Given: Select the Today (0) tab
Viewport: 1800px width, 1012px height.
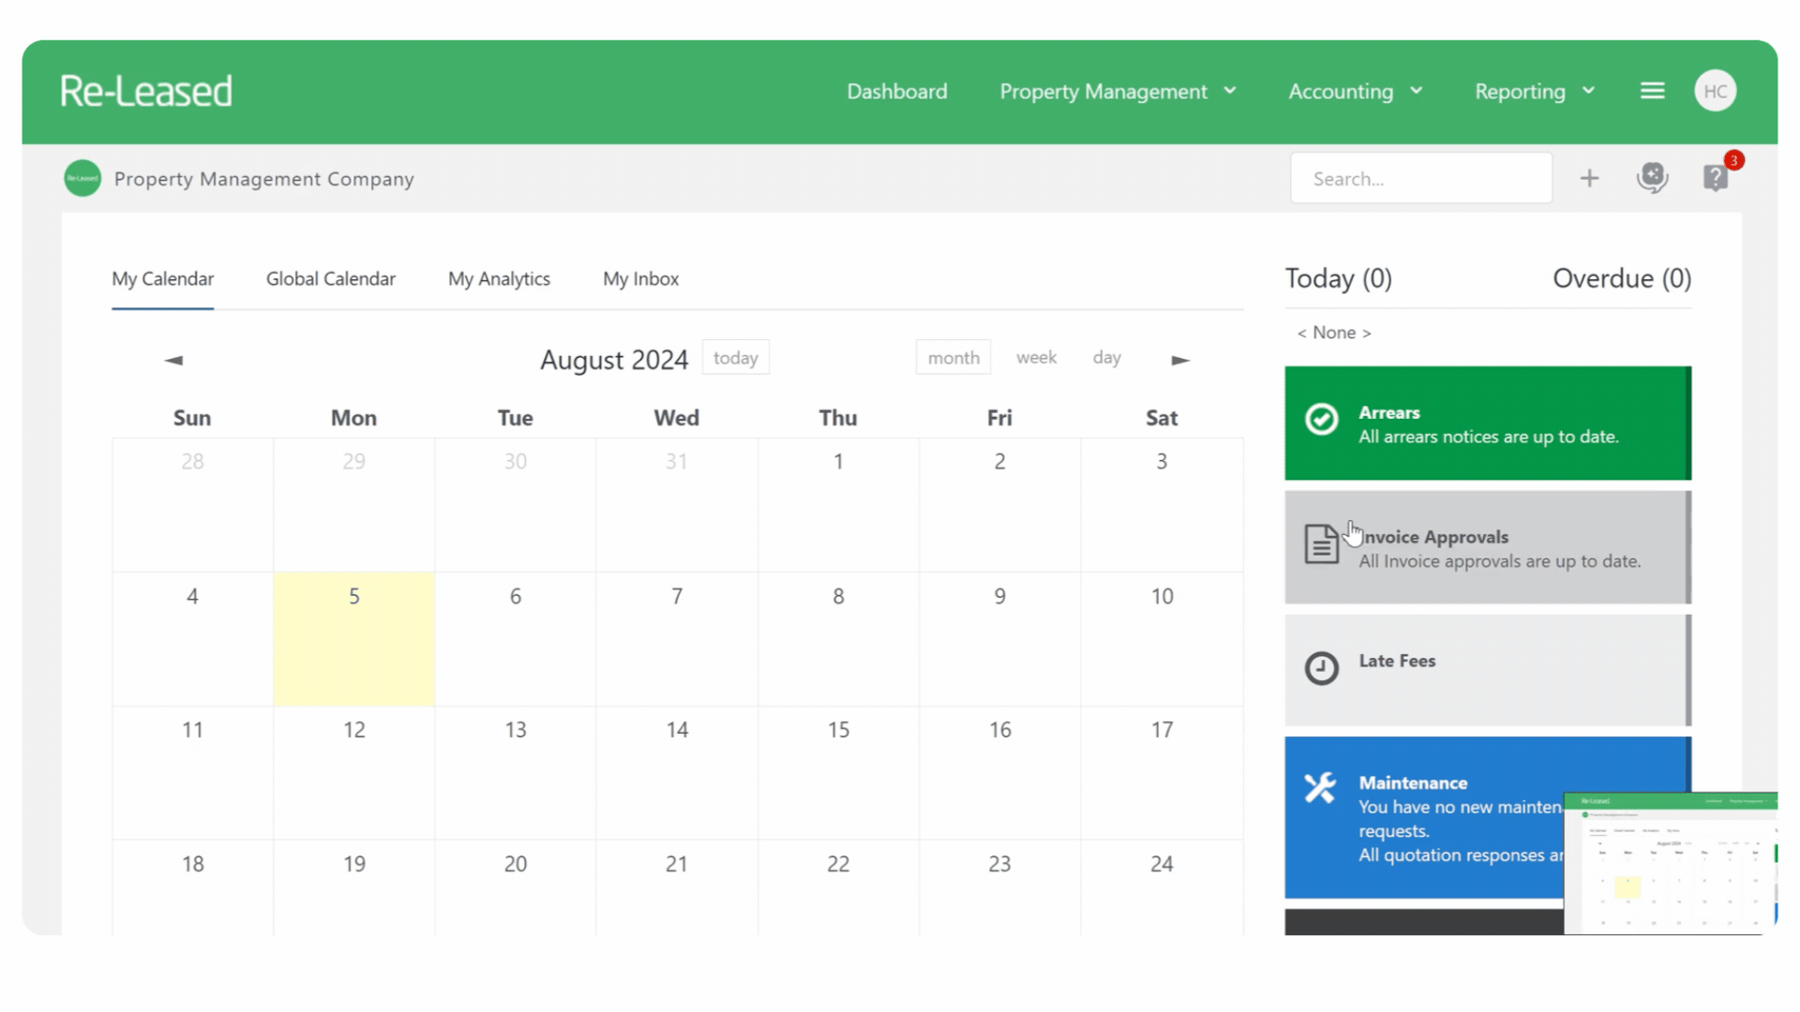Looking at the screenshot, I should (1338, 278).
